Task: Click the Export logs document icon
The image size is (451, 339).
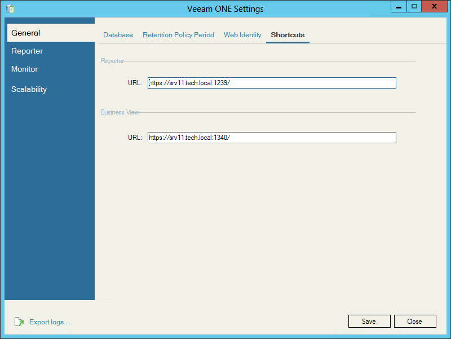Action: click(x=19, y=322)
